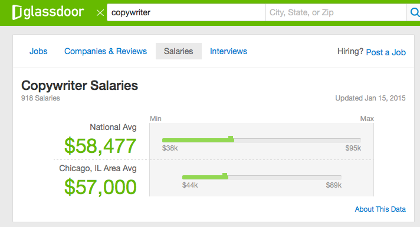Open the About This Data link

380,209
